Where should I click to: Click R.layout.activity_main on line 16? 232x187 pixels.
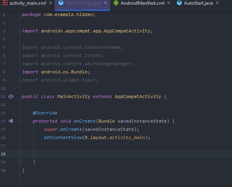[115, 137]
